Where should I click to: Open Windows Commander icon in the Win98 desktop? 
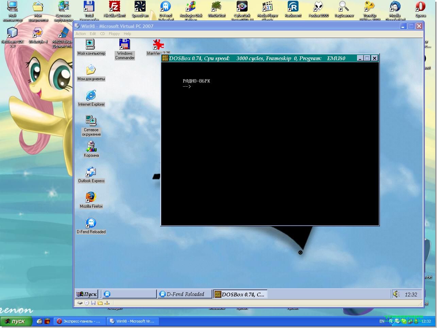[x=124, y=45]
